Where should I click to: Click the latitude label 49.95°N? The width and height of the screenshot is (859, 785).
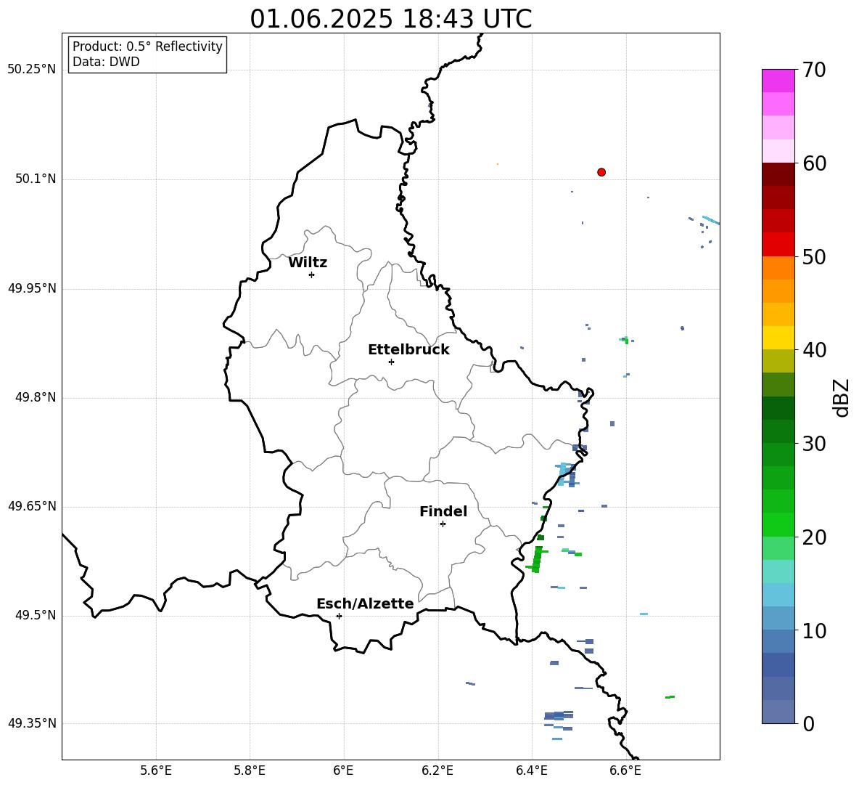(32, 288)
